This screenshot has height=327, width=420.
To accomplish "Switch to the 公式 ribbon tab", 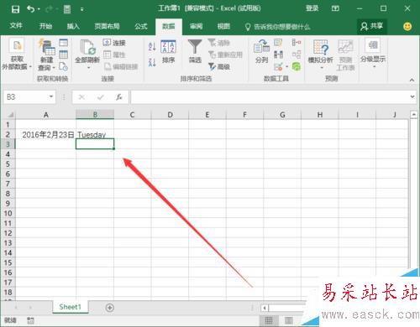I will [140, 26].
